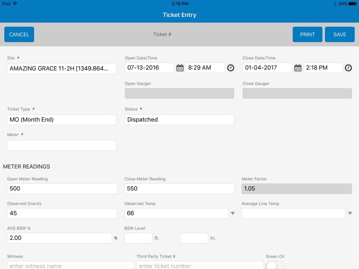Edit the Open Time field 8:29 AM
Screen dimensions: 359x269
tap(205, 68)
